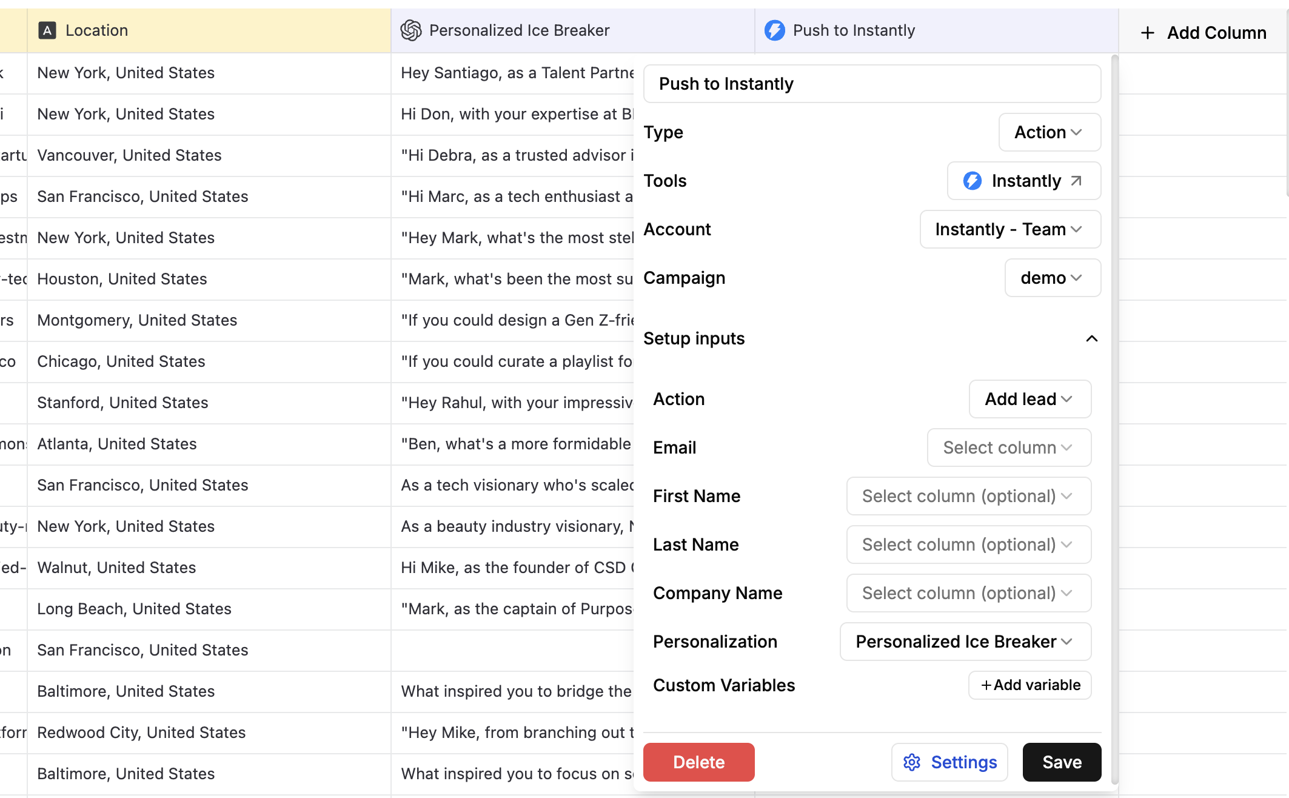Open the Action dropdown showing Add lead
This screenshot has height=798, width=1289.
[x=1030, y=399]
